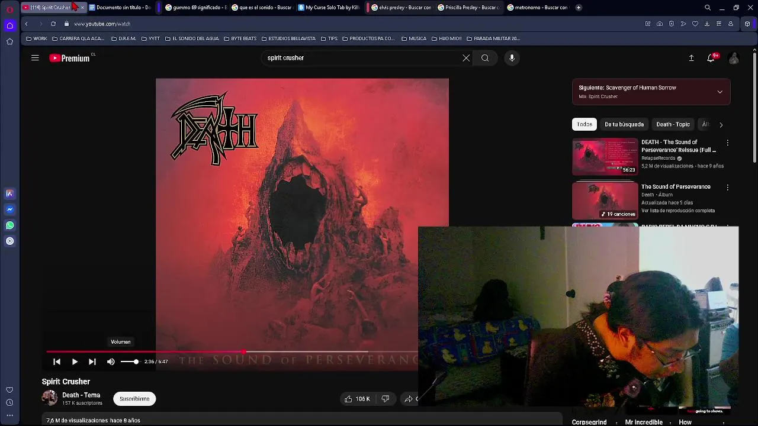This screenshot has height=426, width=758.
Task: Collapse the Siguiente mix panel chevron
Action: click(x=720, y=92)
